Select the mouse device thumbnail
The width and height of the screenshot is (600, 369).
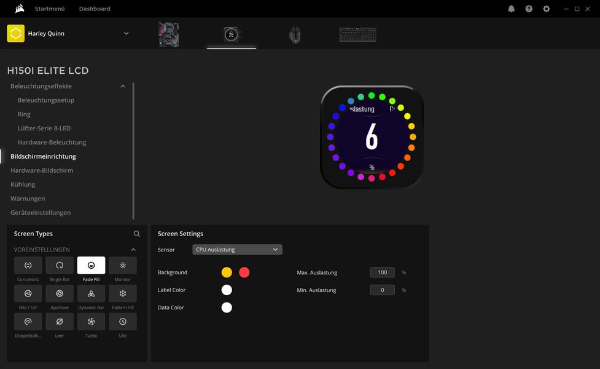294,35
